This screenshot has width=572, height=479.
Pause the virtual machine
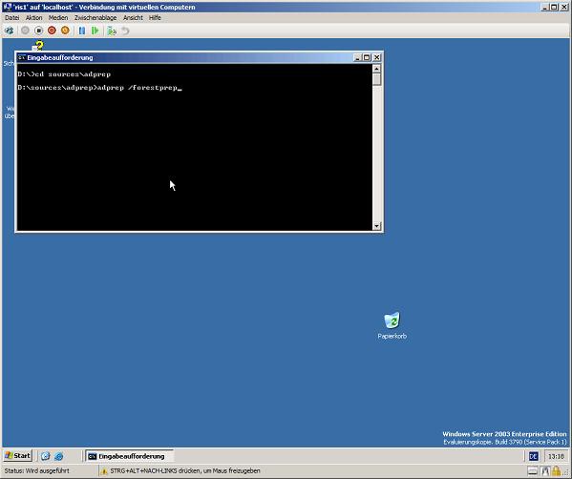coord(82,31)
